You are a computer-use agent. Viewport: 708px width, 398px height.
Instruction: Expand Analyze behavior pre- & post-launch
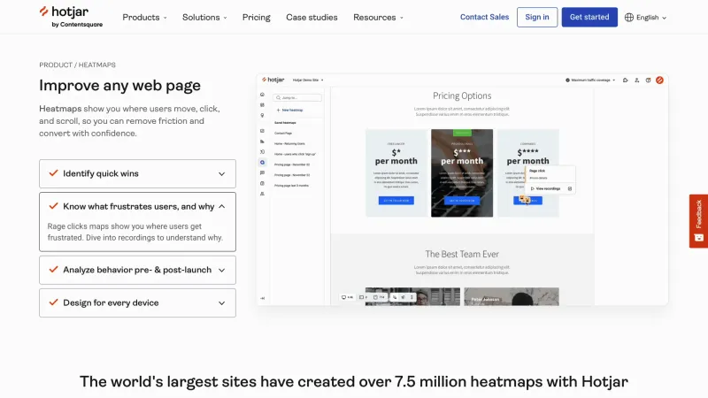pos(137,270)
